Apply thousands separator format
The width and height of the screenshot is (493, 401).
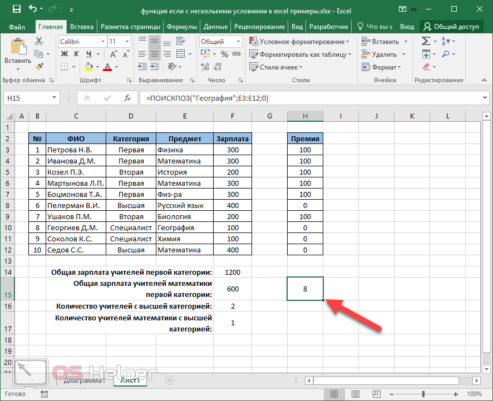click(236, 54)
